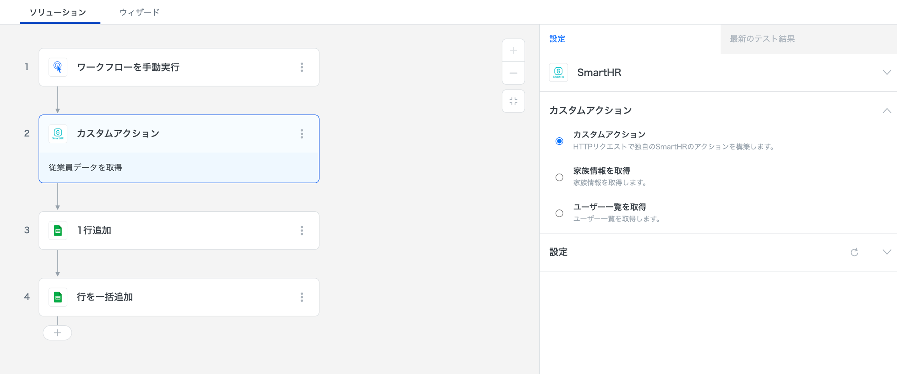Select the 家族情報を取得 radio option

[x=559, y=177]
